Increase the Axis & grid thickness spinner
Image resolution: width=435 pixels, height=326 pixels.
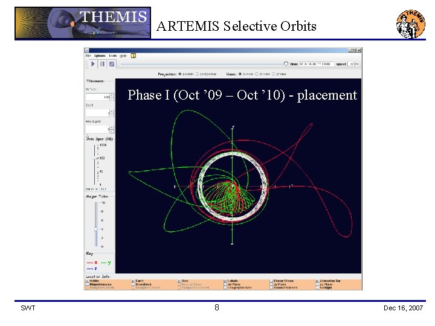pyautogui.click(x=112, y=127)
